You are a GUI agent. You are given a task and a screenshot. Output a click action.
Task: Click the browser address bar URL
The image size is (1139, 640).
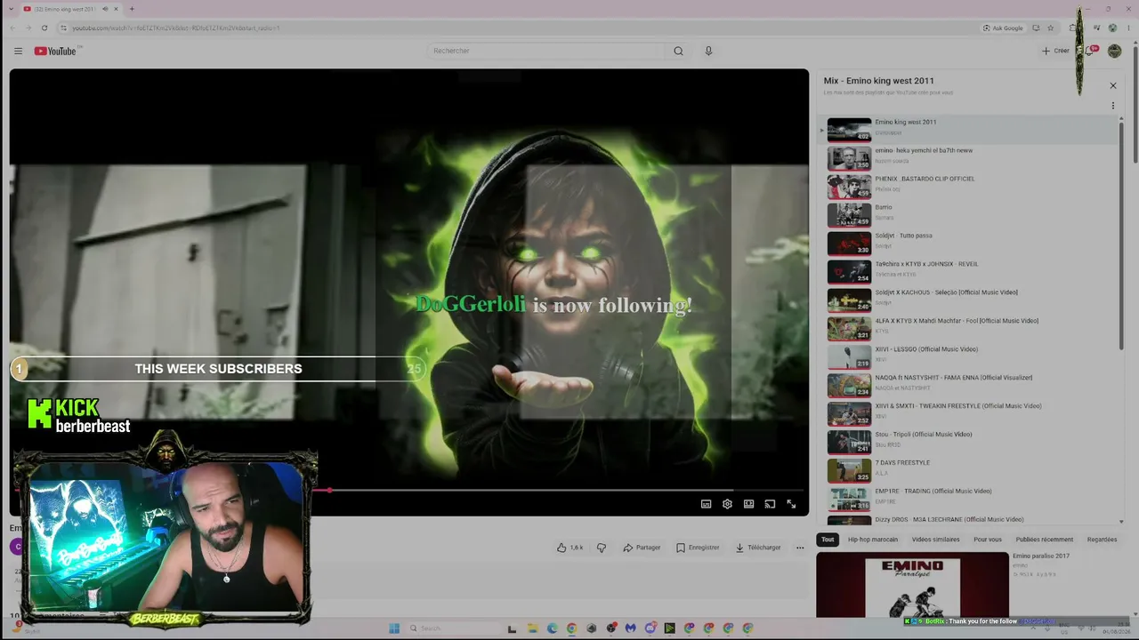click(176, 28)
